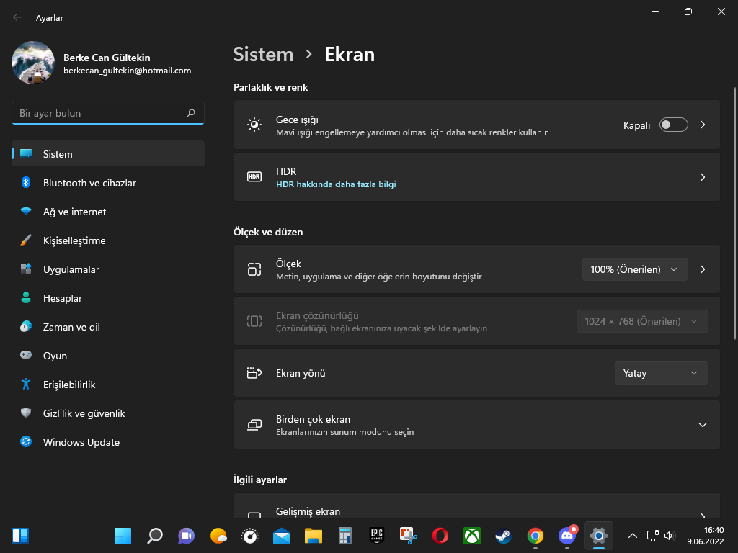Launch Epic Games from the taskbar
The height and width of the screenshot is (553, 738).
[x=376, y=536]
